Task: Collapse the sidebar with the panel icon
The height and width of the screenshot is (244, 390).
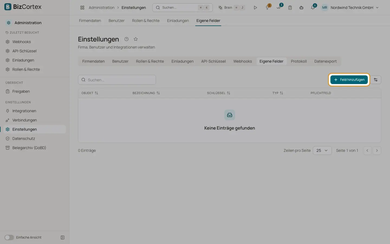Action: coord(63,237)
